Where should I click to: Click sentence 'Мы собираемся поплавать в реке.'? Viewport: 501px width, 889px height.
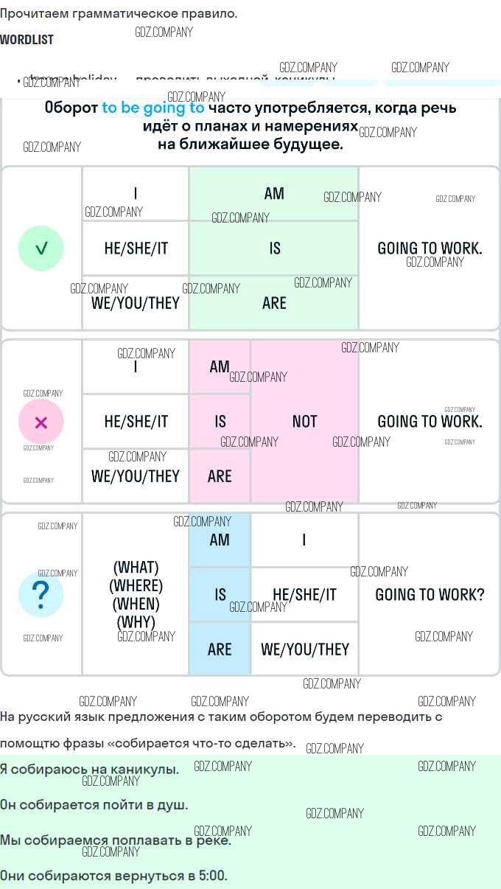pyautogui.click(x=116, y=840)
